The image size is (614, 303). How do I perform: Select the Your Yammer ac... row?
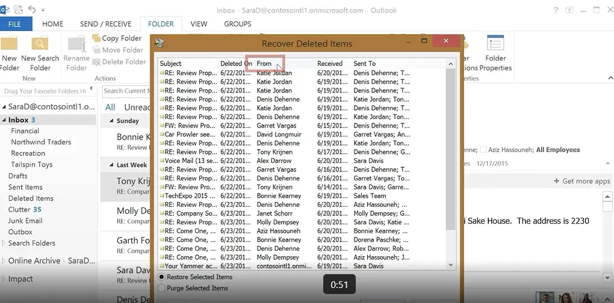[x=302, y=266]
